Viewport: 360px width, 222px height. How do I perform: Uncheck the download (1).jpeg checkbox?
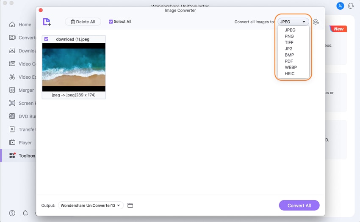[x=47, y=39]
